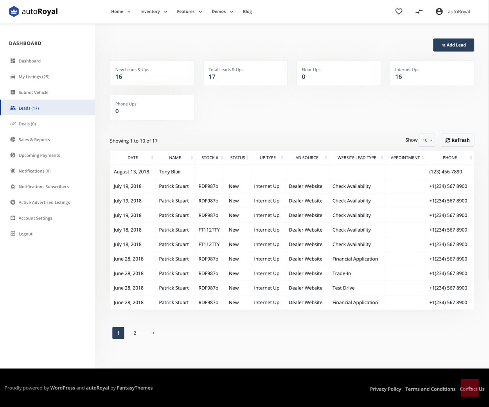Sort table by NAME column

click(175, 158)
